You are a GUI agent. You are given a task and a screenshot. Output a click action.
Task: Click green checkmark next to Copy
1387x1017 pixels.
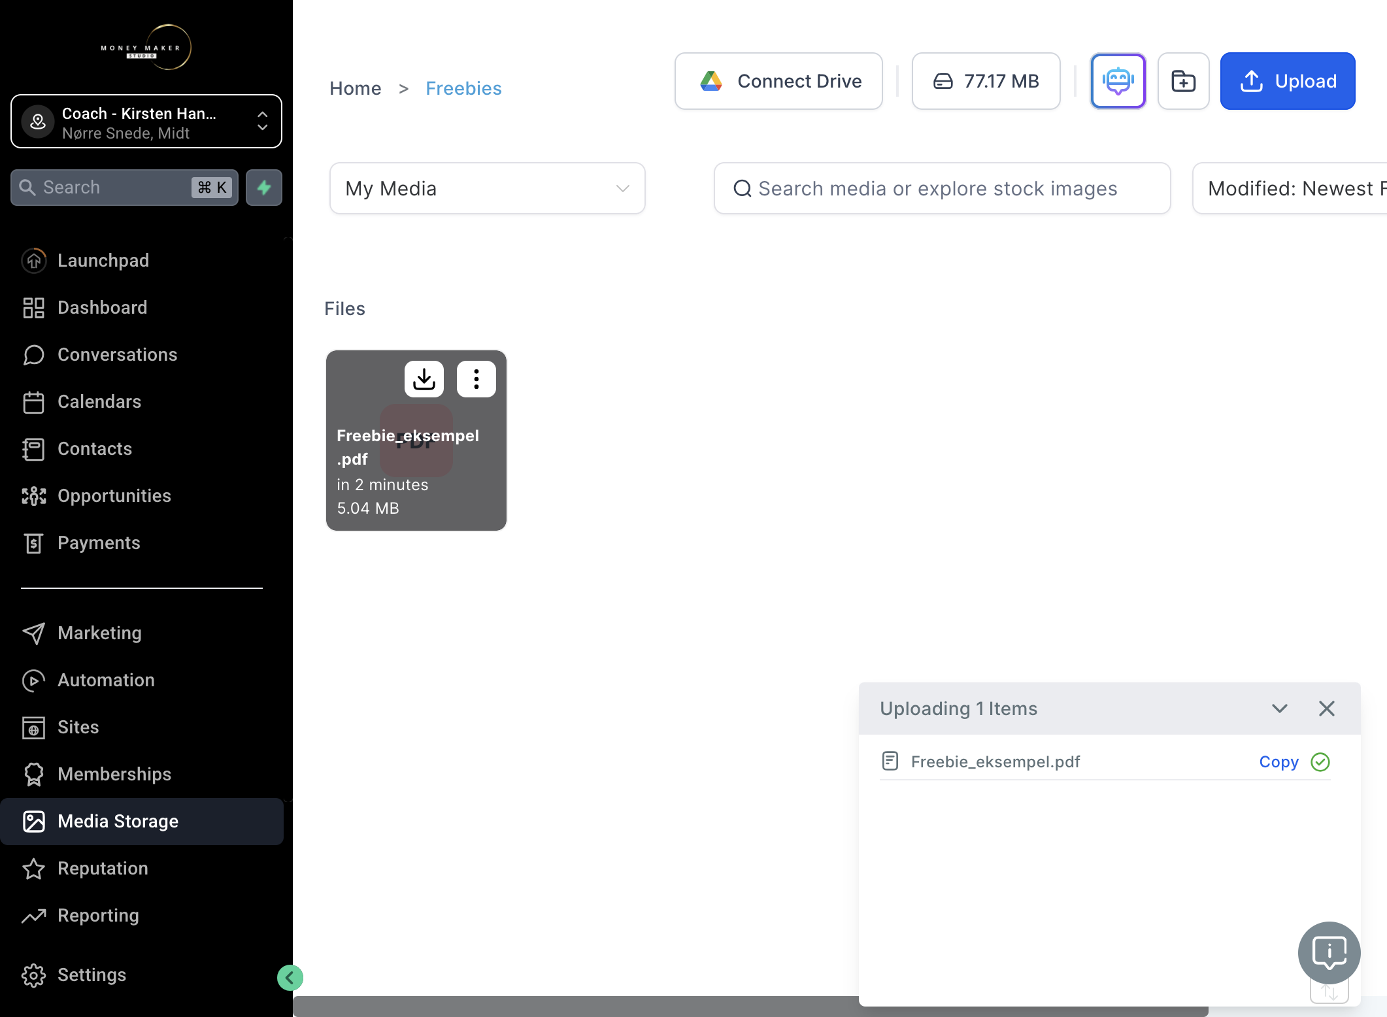pyautogui.click(x=1320, y=762)
